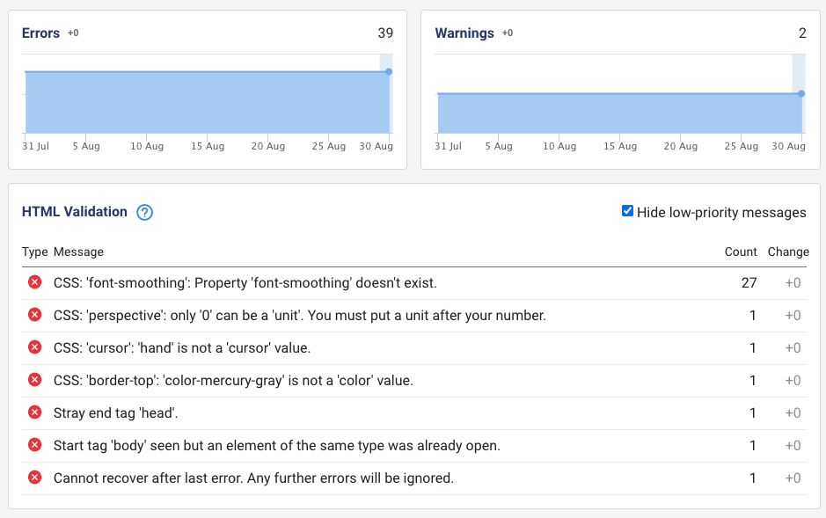Screen dimensions: 826x518
Task: Click the error icon for duplicate 'body' start tag
Action: point(33,445)
